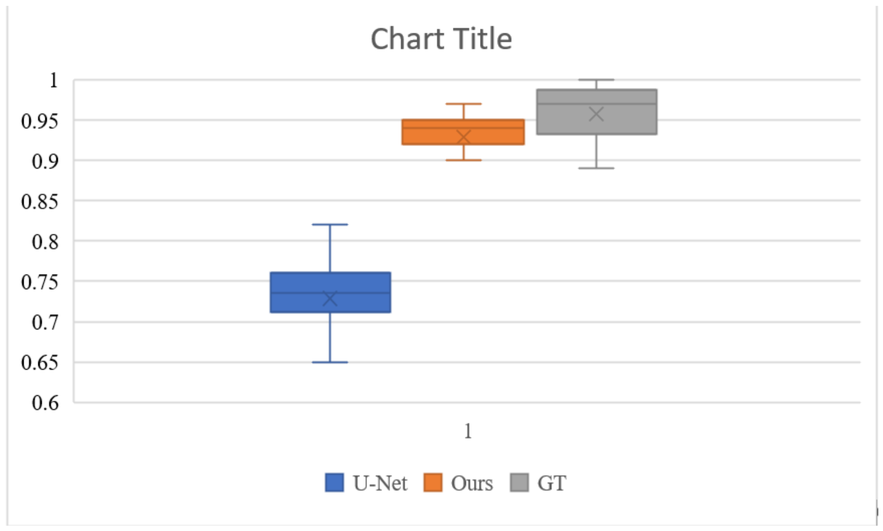This screenshot has width=883, height=531.
Task: Click the bottom whisker cap of GT
Action: (x=596, y=168)
